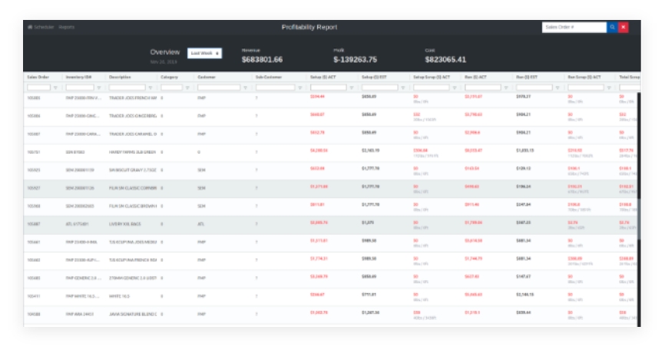
Task: Open the Run ($) ACT filter icon
Action: [x=506, y=87]
